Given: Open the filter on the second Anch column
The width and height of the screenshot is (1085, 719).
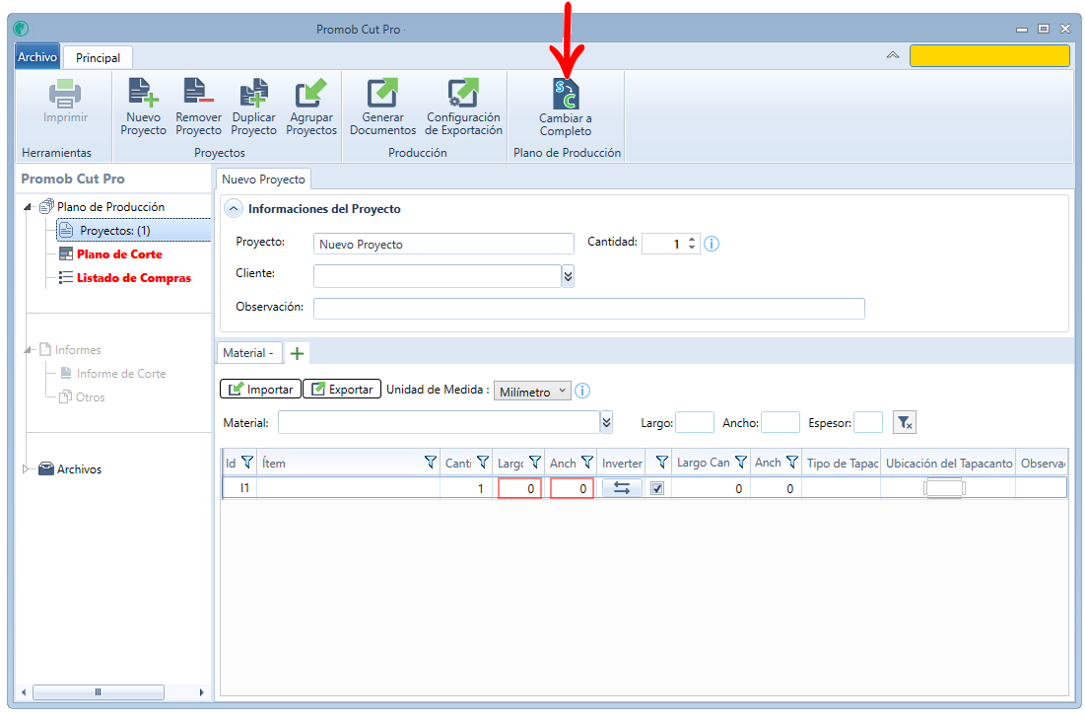Looking at the screenshot, I should point(793,462).
